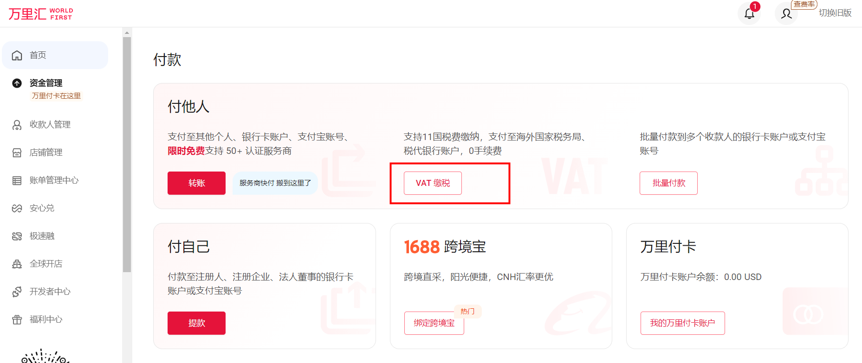
Task: Open the notification bell icon
Action: click(x=749, y=13)
